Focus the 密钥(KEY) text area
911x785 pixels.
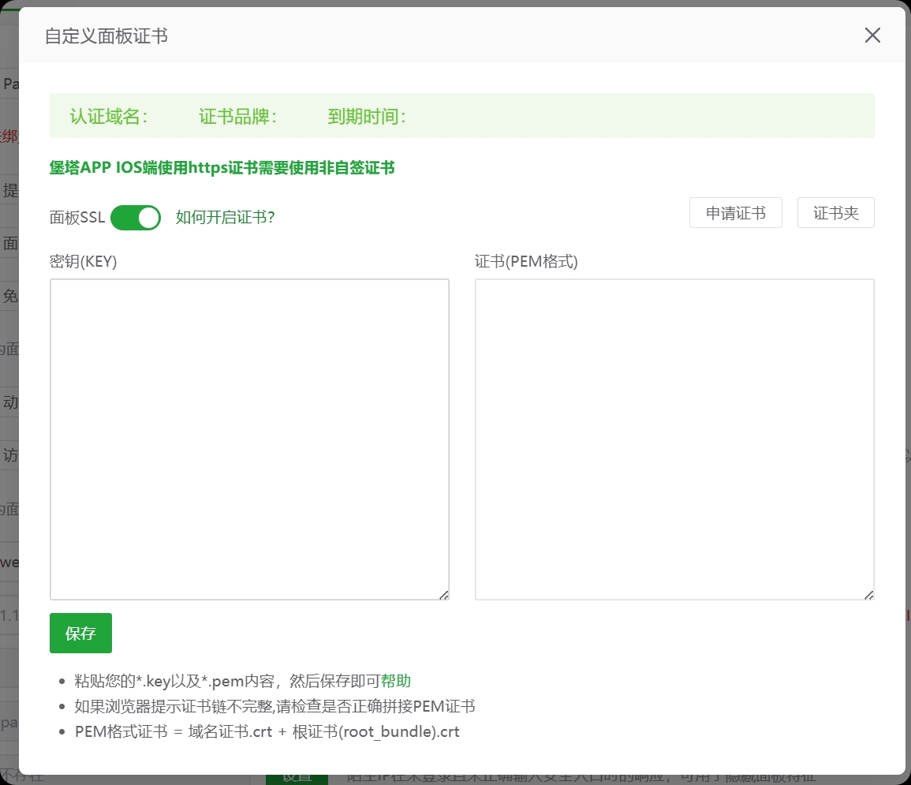coord(249,438)
